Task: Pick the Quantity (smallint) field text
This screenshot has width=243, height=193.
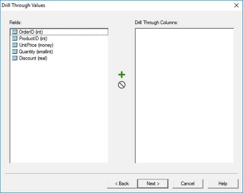Action: pyautogui.click(x=36, y=51)
